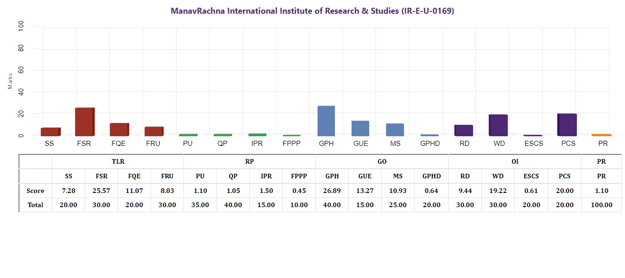The width and height of the screenshot is (625, 278).
Task: Click the orange PR bar
Action: (x=603, y=135)
